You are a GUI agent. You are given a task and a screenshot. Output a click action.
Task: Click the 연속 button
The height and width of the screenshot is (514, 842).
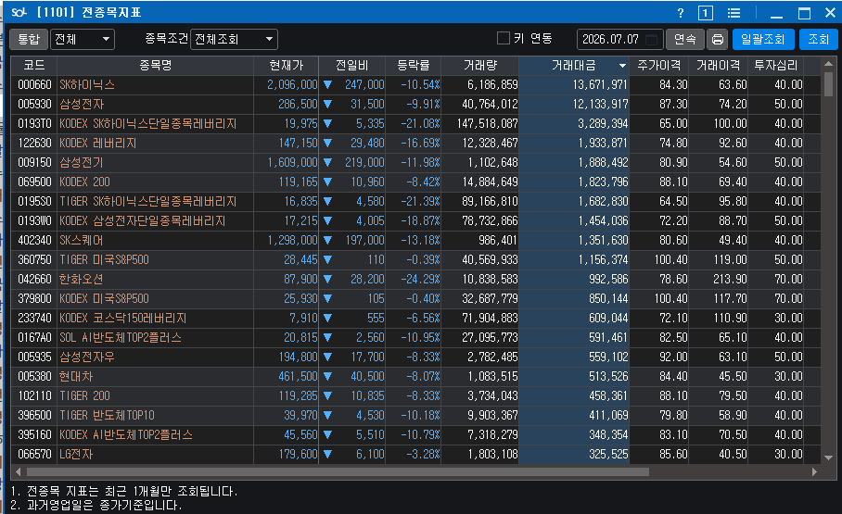pos(684,39)
